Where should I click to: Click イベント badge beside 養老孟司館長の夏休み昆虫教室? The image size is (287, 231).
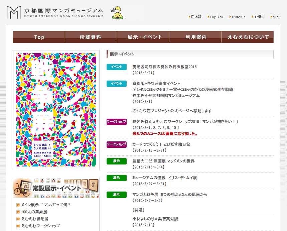(117, 67)
